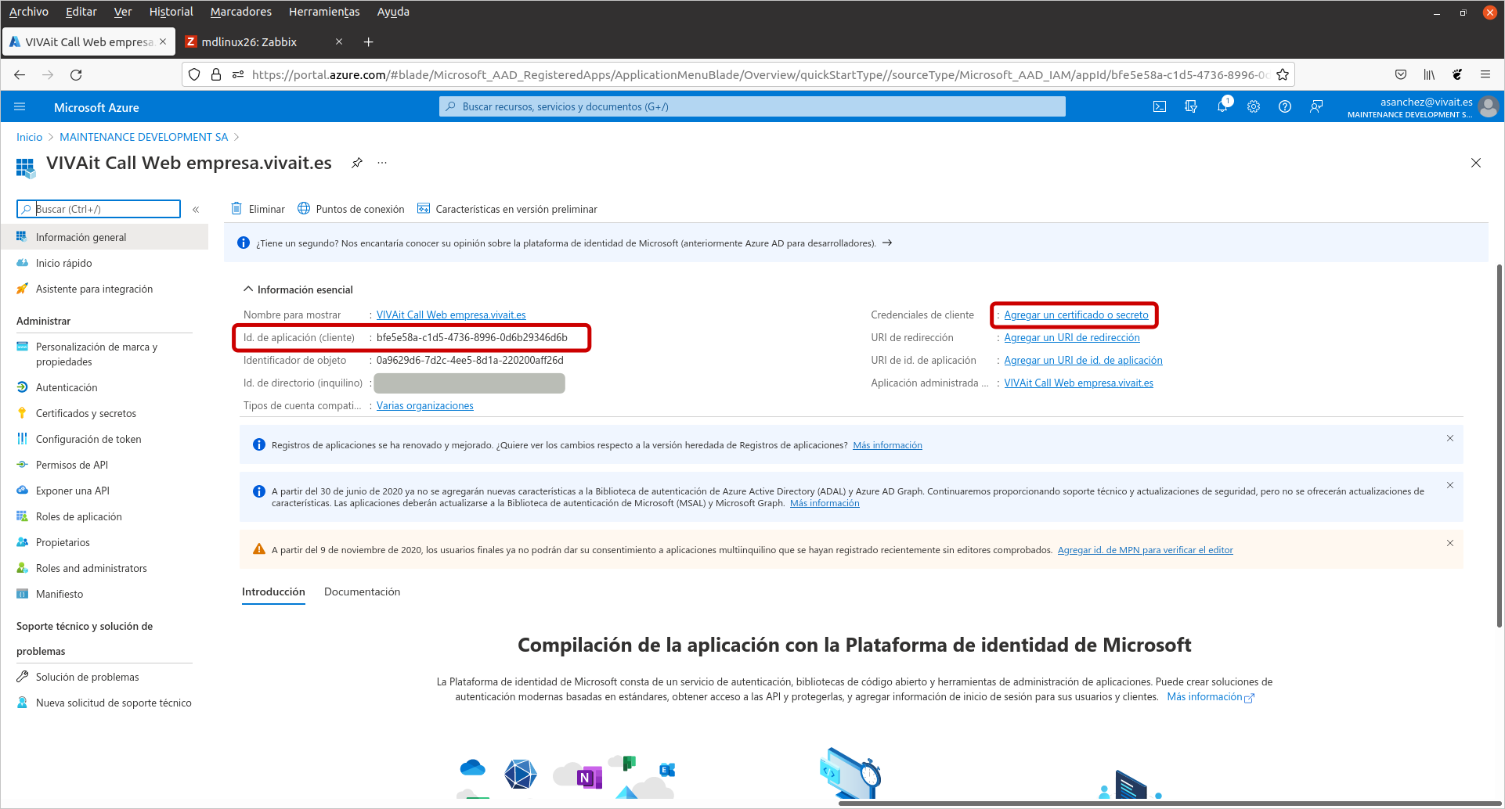The width and height of the screenshot is (1505, 809).
Task: Click Más información about identity platform
Action: [x=1211, y=696]
